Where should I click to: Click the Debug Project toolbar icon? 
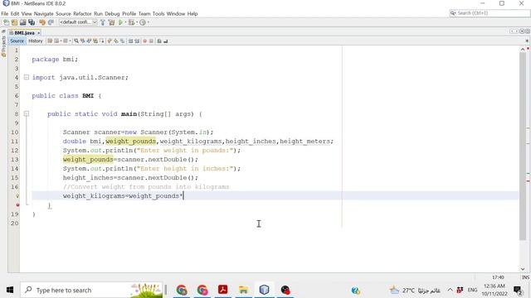tap(131, 22)
